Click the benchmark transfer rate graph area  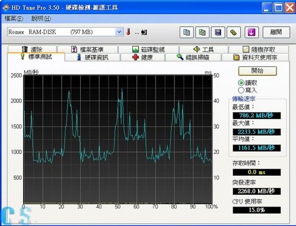coord(118,139)
